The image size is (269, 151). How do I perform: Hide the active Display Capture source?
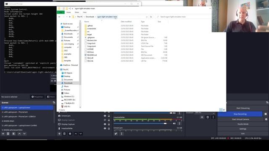coord(105,124)
